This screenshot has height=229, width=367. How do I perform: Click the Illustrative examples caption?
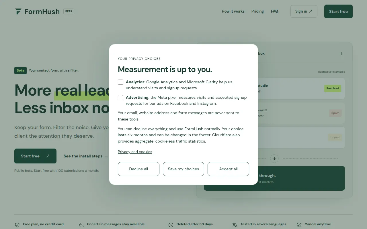(331, 72)
